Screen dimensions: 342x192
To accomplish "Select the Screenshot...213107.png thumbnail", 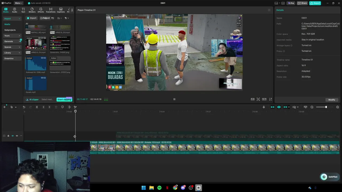I will pos(60,63).
